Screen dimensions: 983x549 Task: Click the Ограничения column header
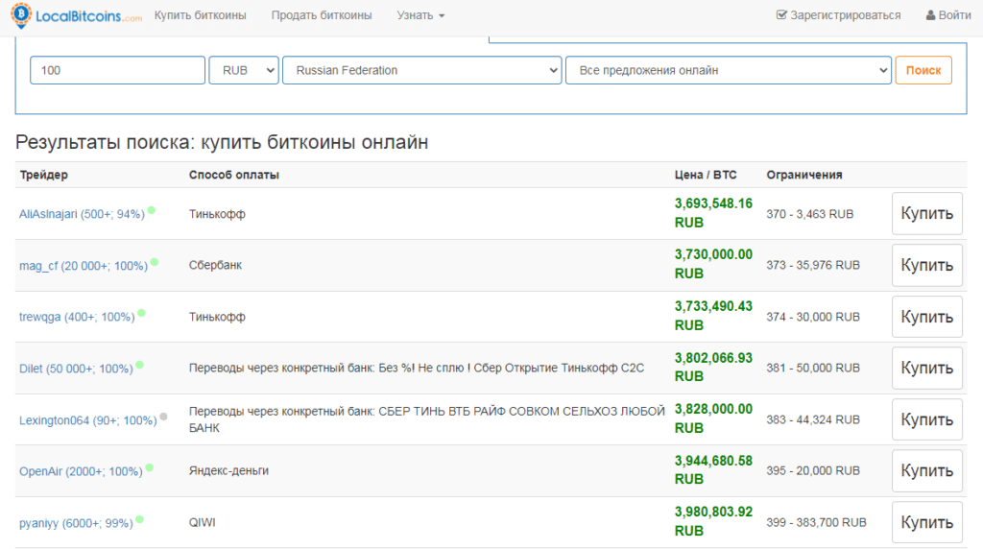point(804,175)
